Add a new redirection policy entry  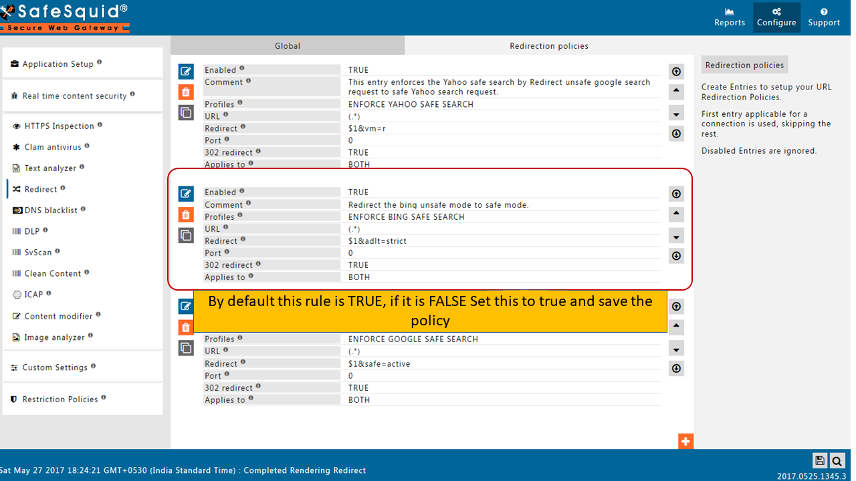[685, 441]
